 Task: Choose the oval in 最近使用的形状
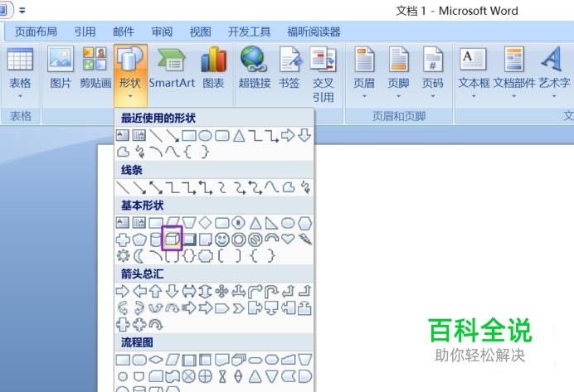205,136
